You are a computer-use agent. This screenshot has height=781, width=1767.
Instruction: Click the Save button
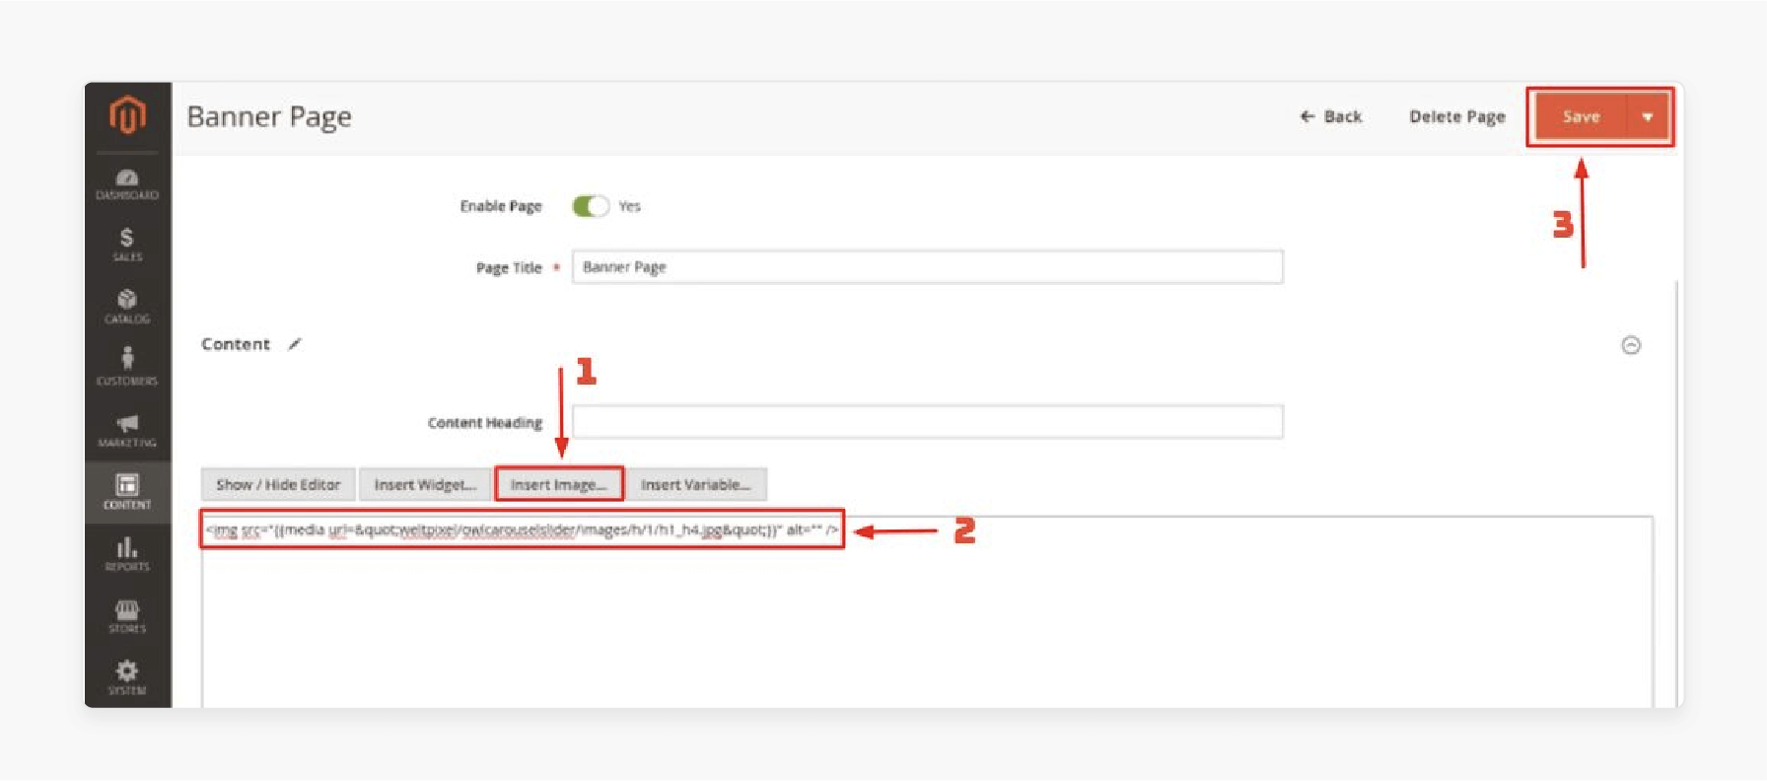[1581, 116]
